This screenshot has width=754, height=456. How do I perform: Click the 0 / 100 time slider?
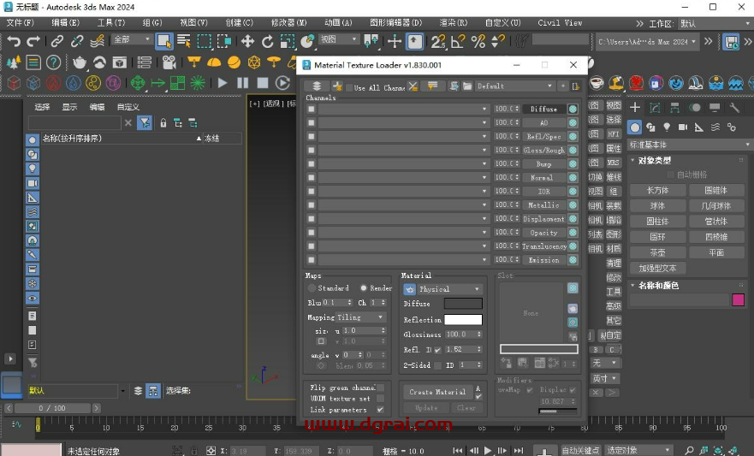tap(52, 408)
